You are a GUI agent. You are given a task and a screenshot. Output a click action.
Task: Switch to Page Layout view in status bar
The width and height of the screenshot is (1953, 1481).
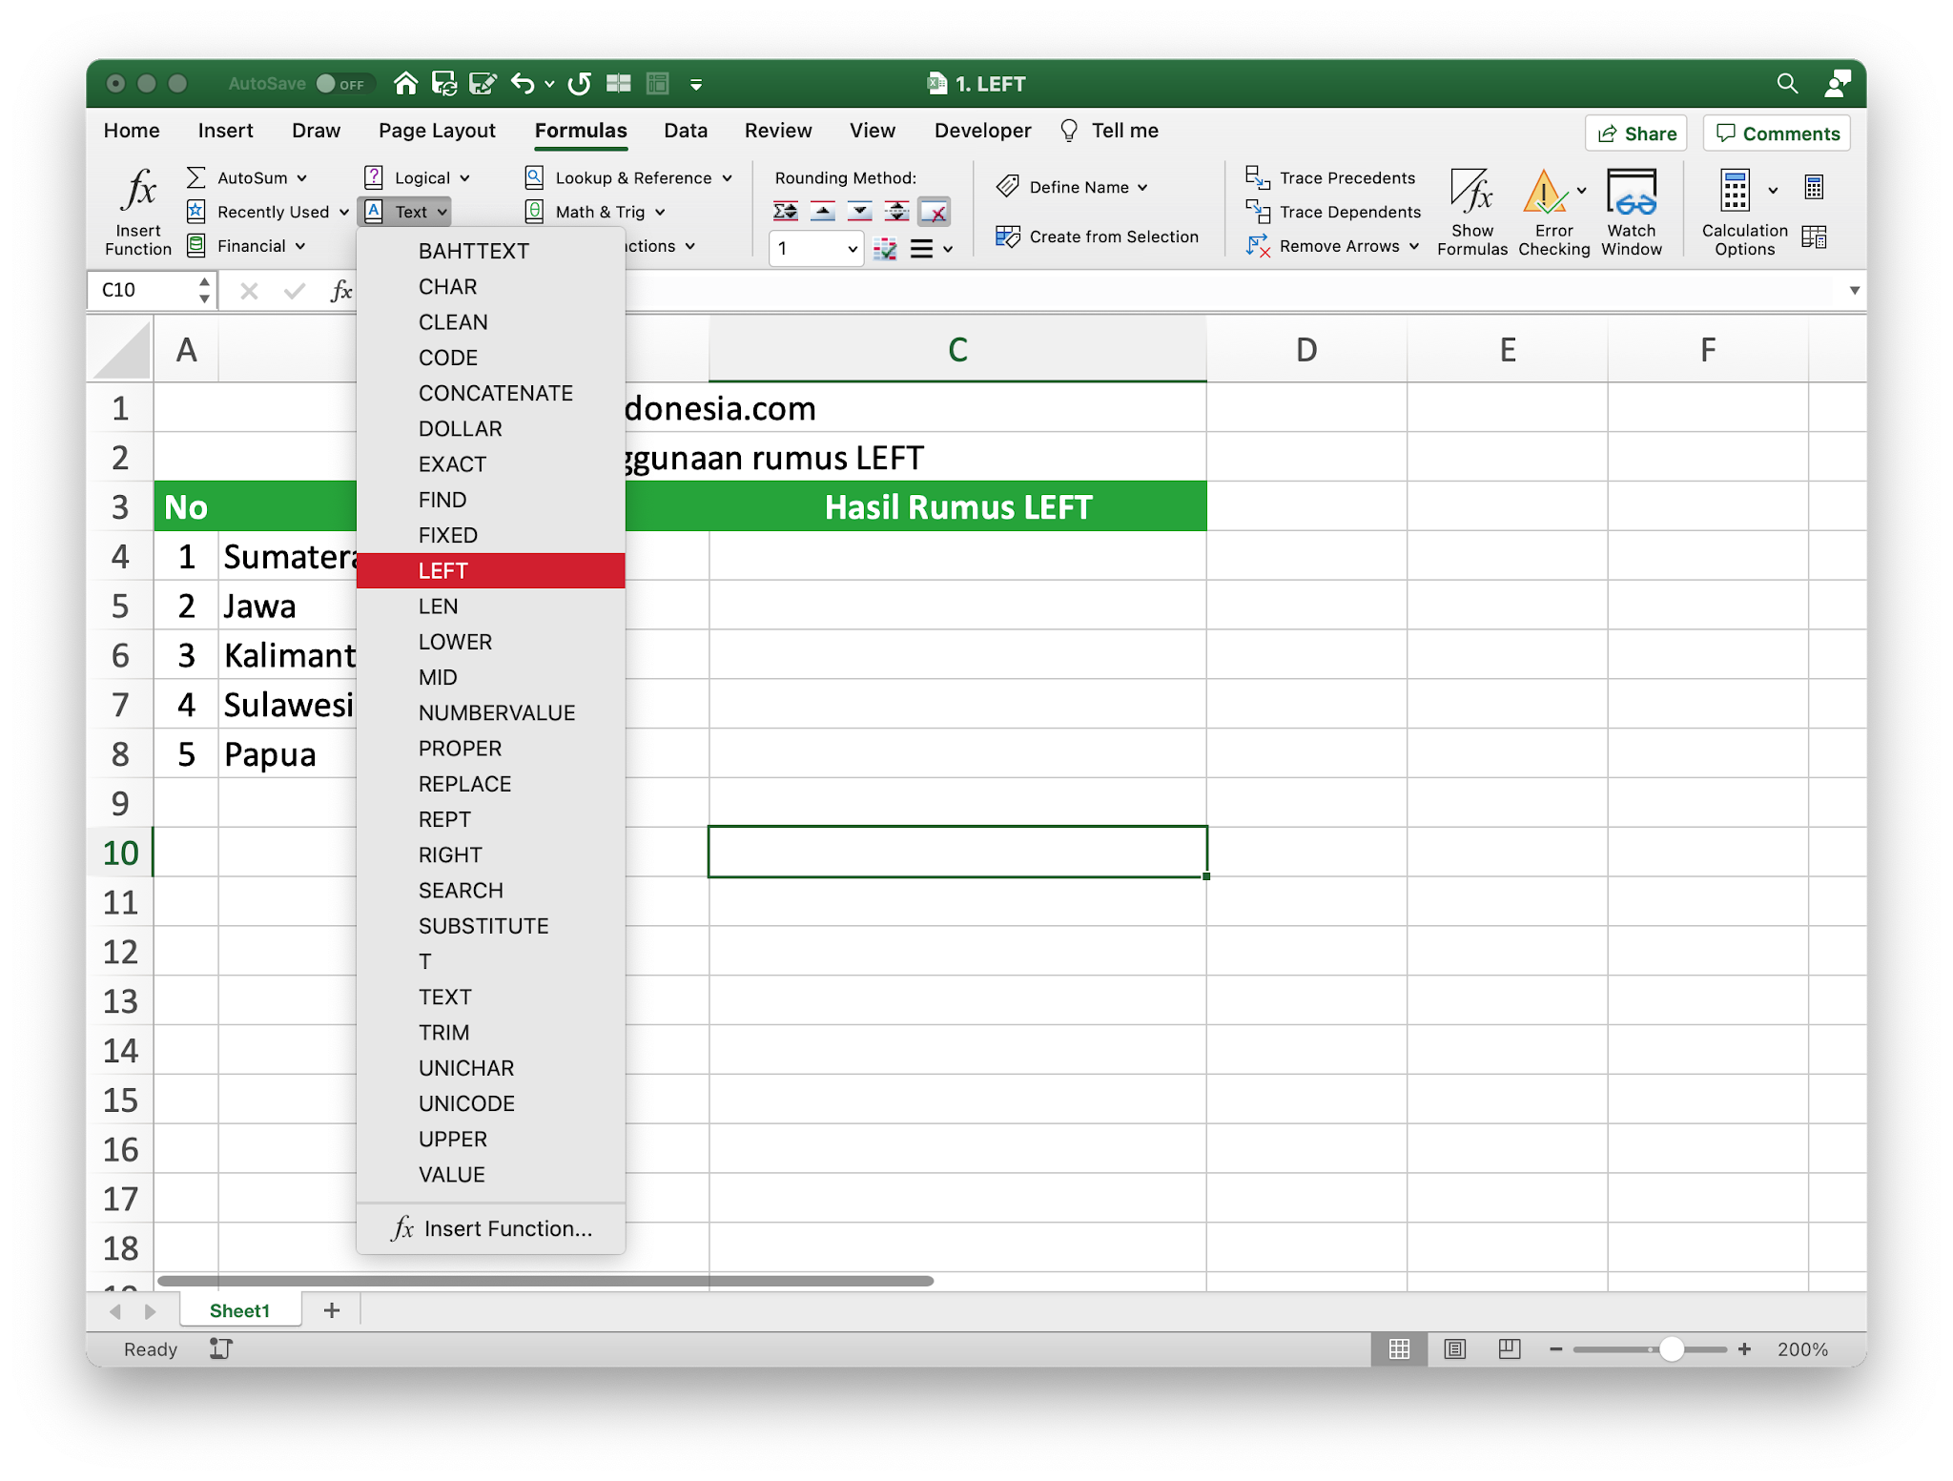[x=1454, y=1348]
